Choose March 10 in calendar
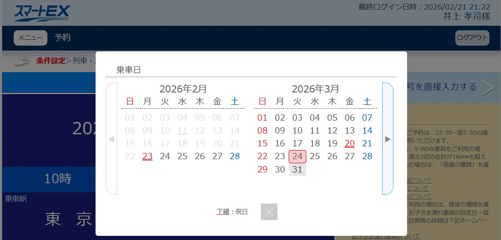Viewport: 501px width, 240px height. pos(297,131)
